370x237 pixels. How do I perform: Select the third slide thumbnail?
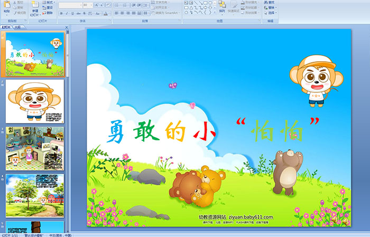tap(35, 148)
